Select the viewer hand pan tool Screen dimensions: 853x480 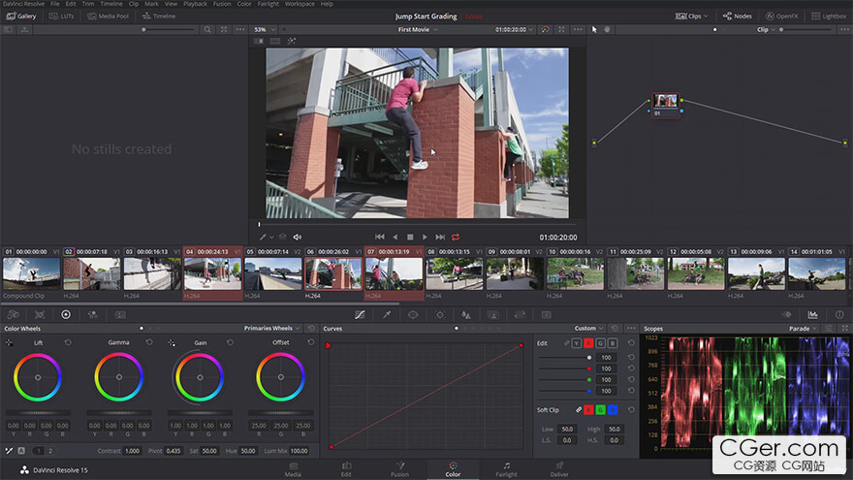(607, 29)
